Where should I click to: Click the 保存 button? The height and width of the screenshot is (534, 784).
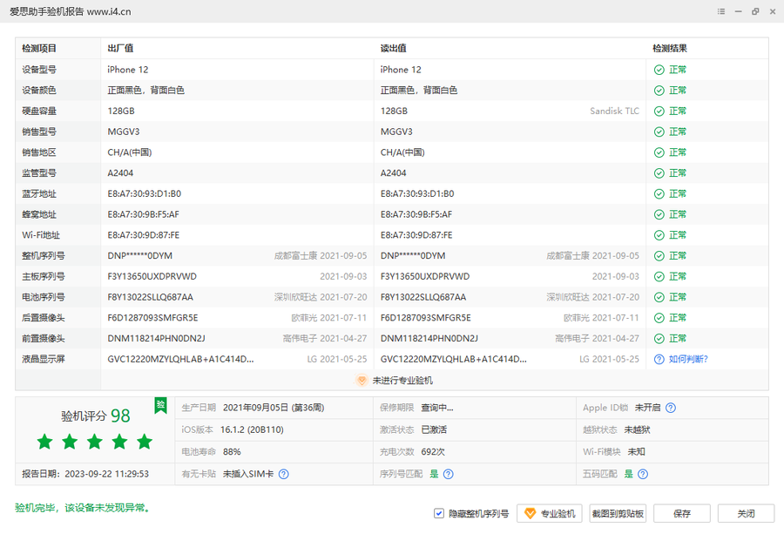tap(682, 514)
